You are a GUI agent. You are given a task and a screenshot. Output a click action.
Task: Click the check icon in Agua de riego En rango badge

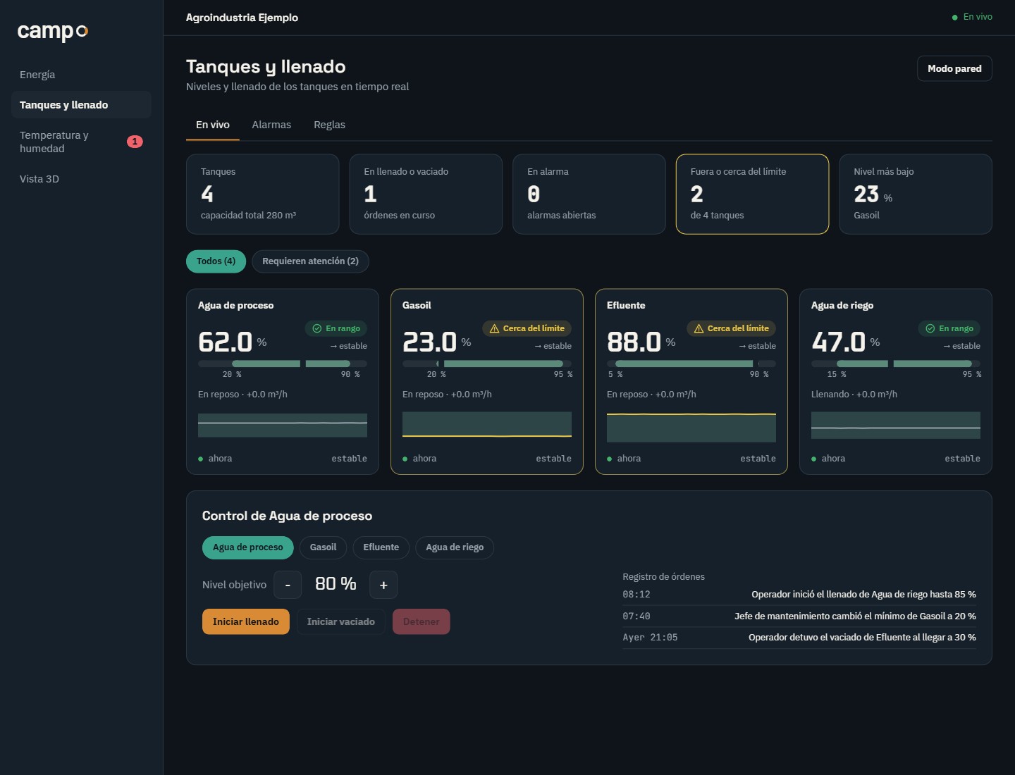pyautogui.click(x=930, y=328)
